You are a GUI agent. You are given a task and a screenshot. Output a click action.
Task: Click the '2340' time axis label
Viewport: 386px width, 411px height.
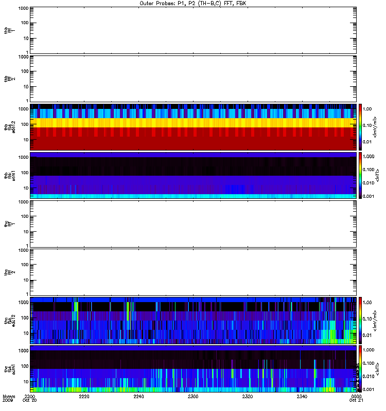click(x=302, y=396)
